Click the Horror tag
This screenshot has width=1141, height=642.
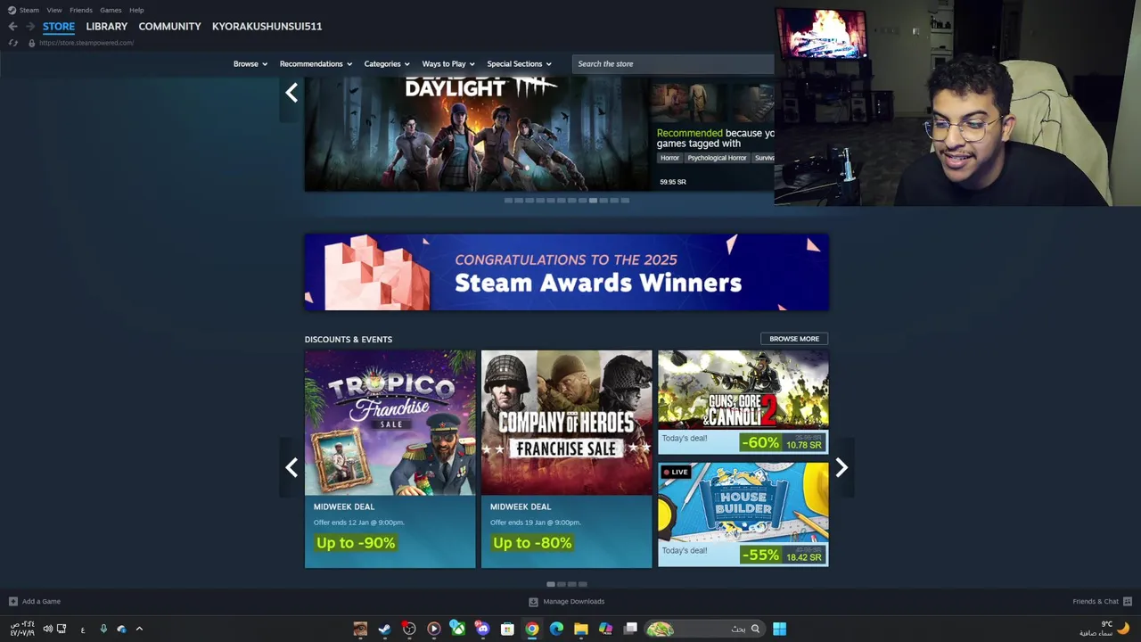[669, 158]
